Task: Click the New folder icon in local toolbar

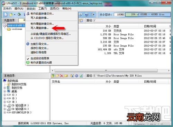Action: (57, 76)
